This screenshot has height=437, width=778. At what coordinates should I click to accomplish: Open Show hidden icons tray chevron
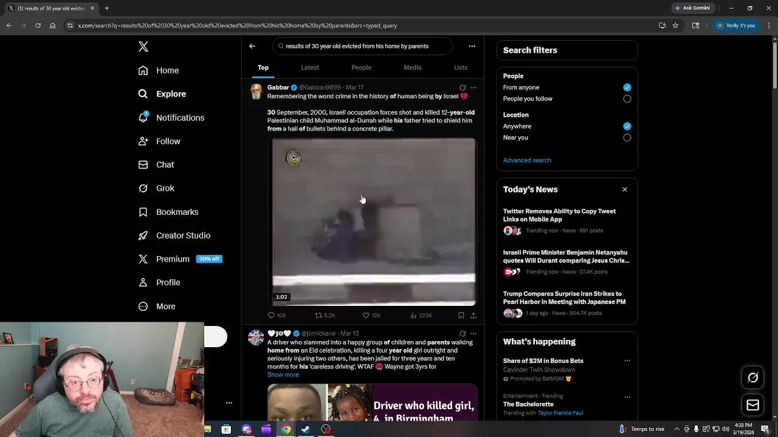[677, 429]
